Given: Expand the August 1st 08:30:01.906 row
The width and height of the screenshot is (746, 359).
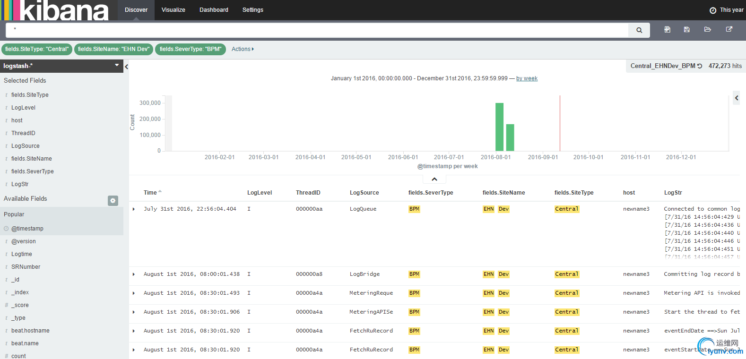Looking at the screenshot, I should (134, 312).
